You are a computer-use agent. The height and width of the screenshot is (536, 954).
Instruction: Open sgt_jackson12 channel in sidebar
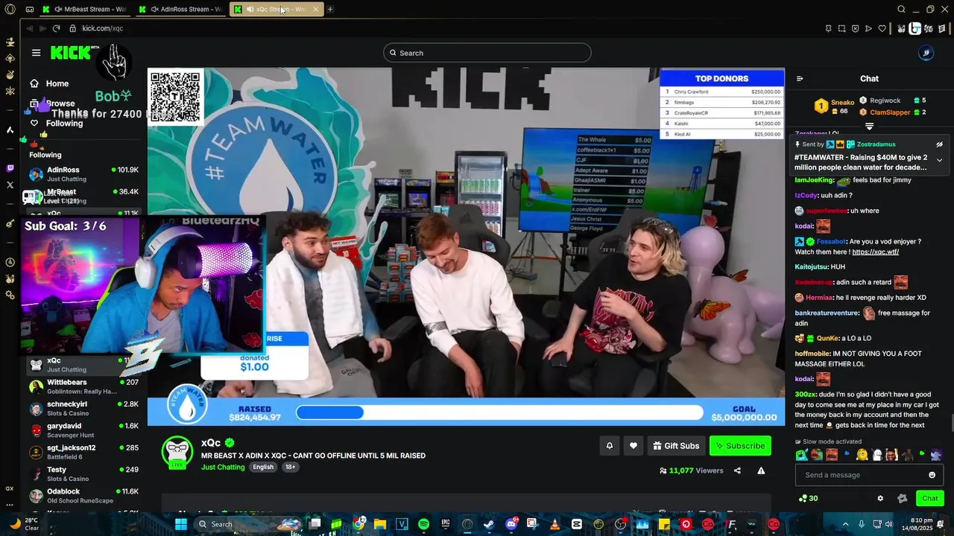pos(84,452)
